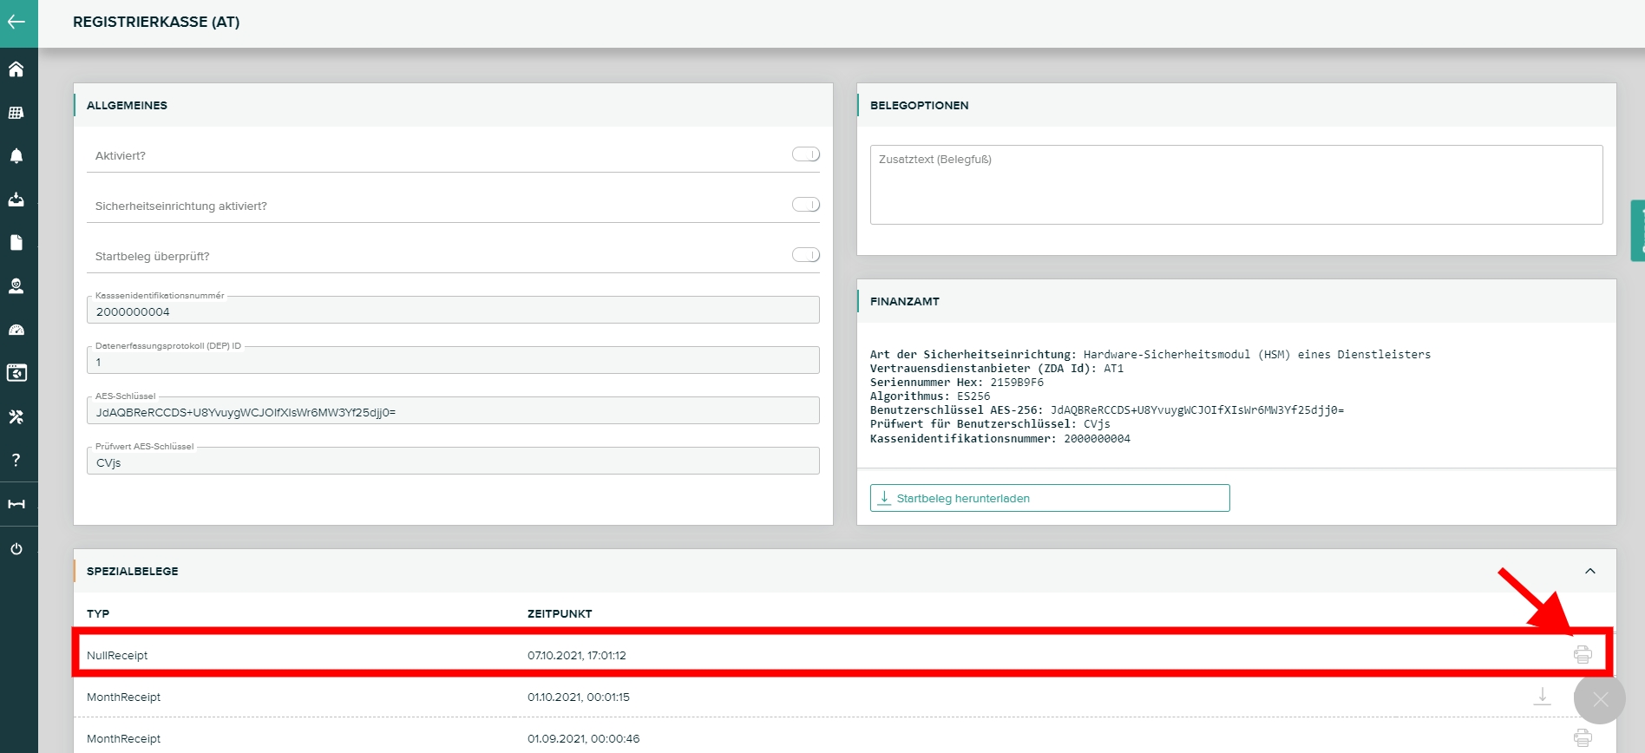This screenshot has width=1645, height=753.
Task: Click the power logout icon
Action: pos(16,548)
